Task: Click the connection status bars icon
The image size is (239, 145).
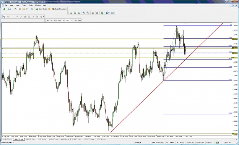Action: (217, 143)
